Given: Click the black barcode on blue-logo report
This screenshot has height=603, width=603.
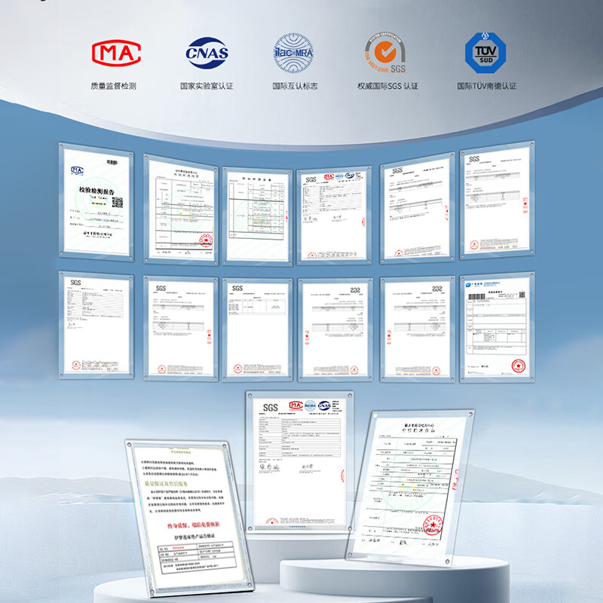Looking at the screenshot, I should tap(477, 296).
